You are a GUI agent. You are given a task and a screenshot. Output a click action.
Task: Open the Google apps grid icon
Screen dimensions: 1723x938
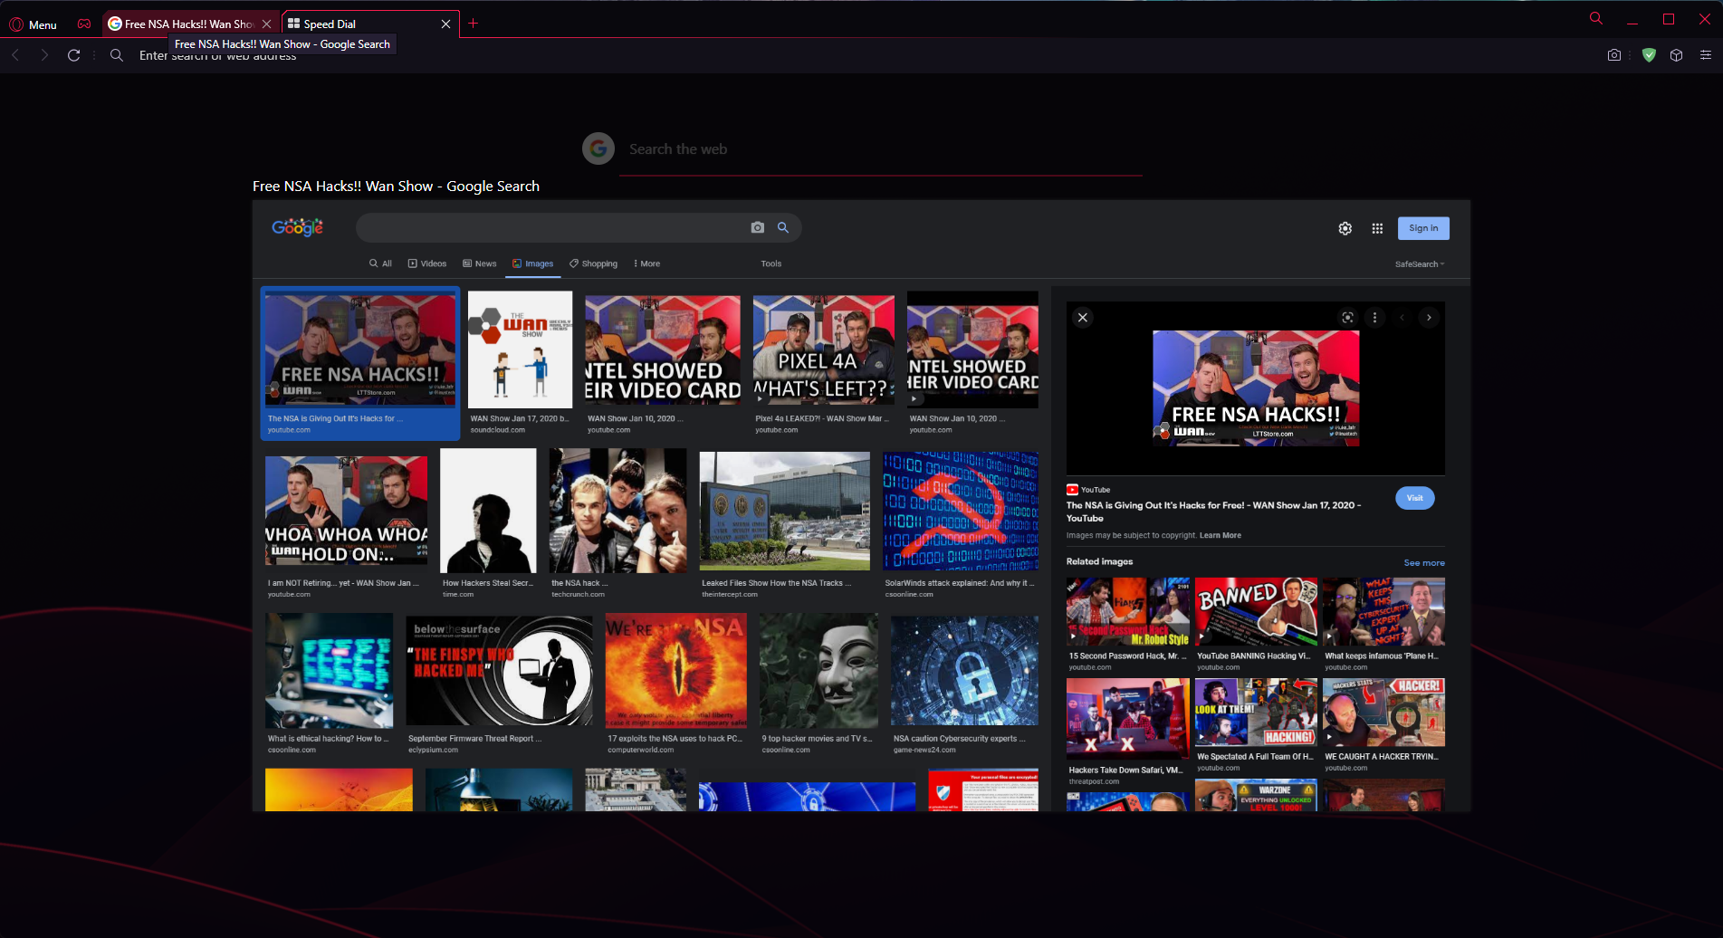click(x=1377, y=229)
